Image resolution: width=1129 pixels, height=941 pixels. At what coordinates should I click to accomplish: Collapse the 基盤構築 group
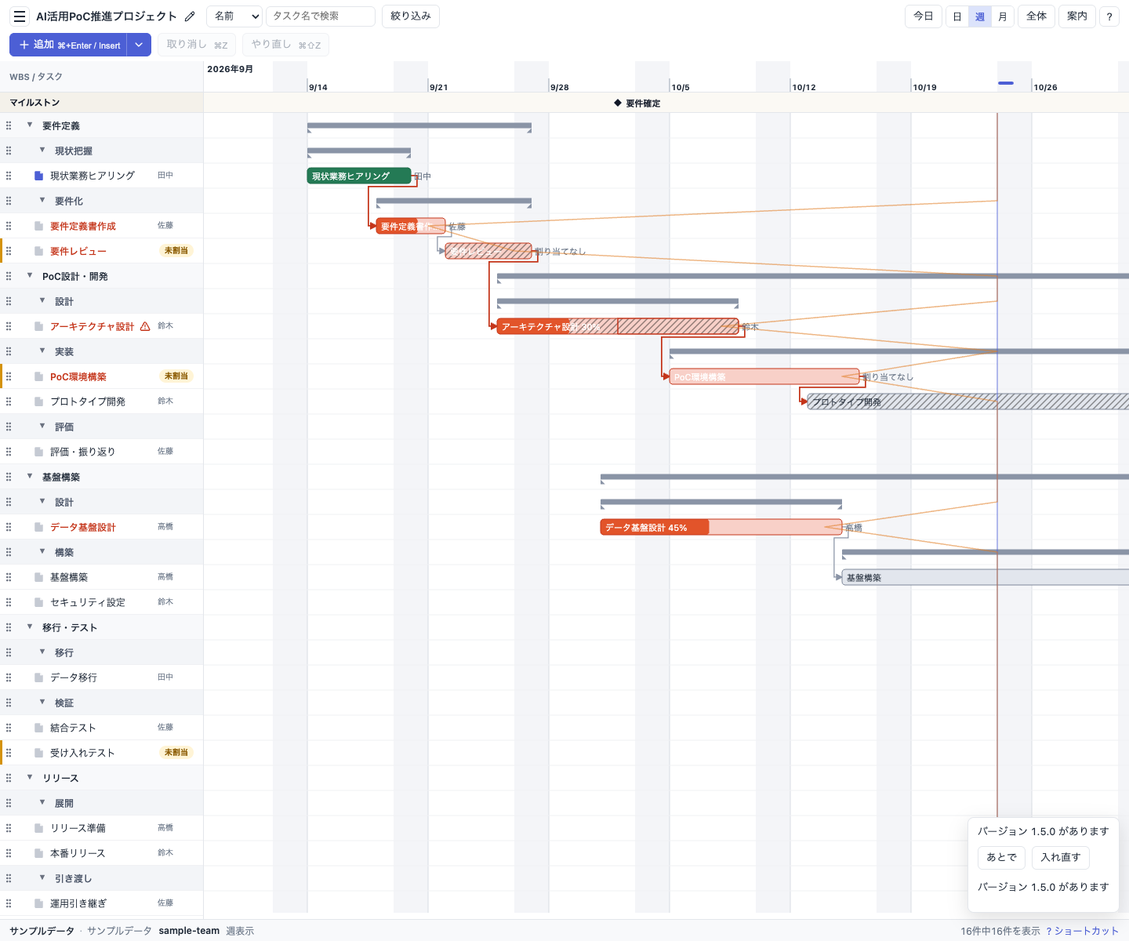[30, 477]
